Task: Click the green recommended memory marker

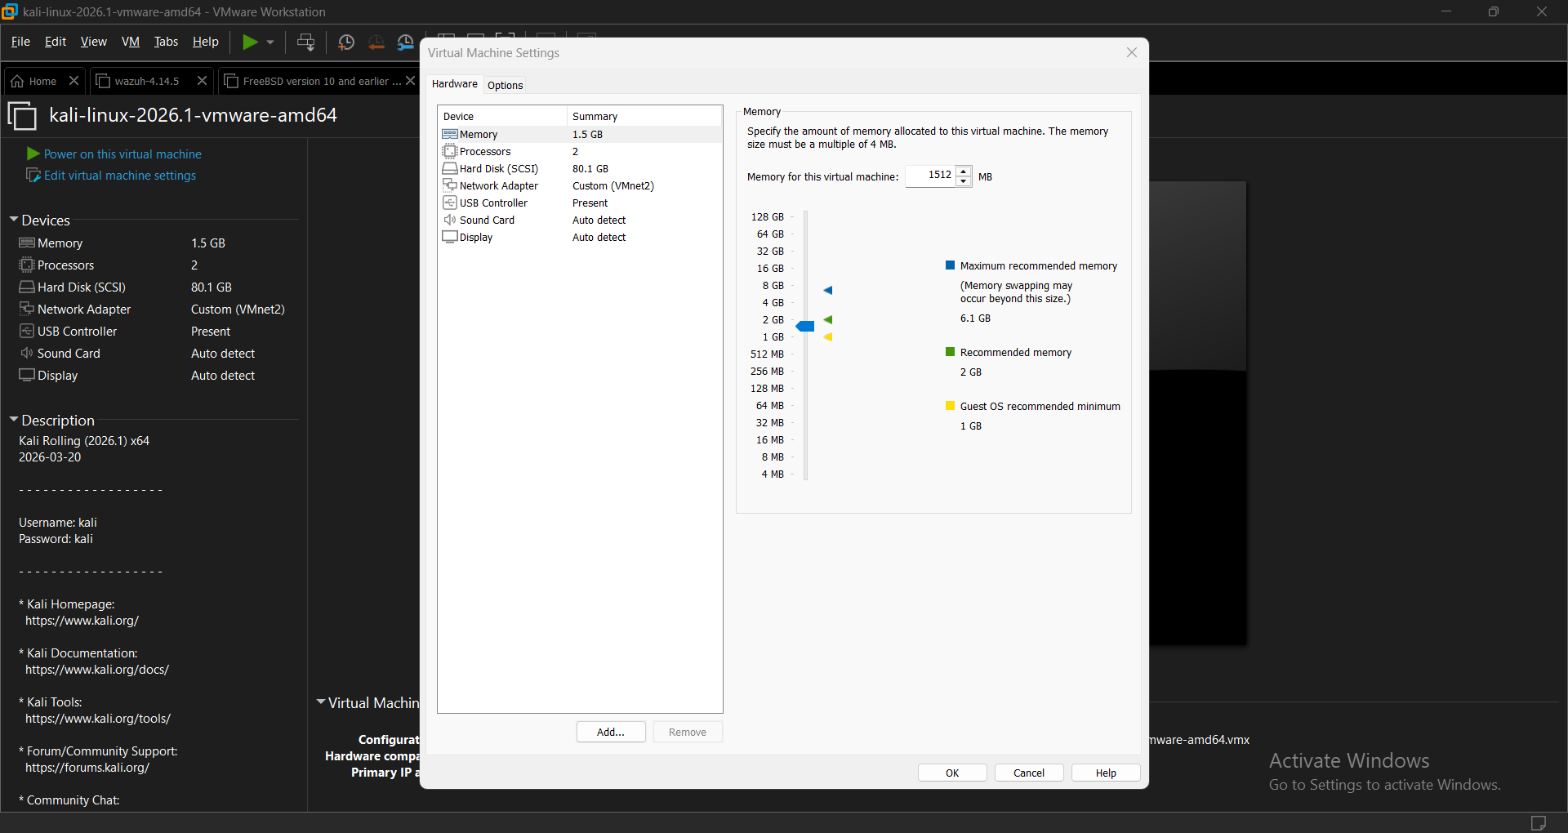Action: [828, 319]
